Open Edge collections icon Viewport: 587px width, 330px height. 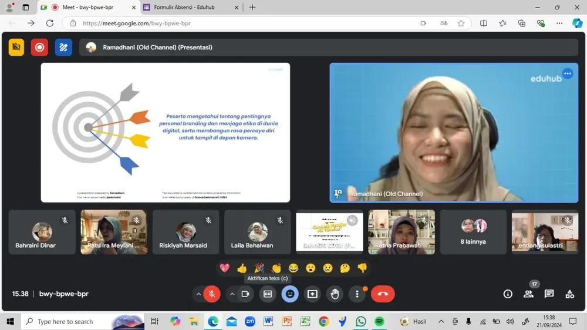[521, 23]
